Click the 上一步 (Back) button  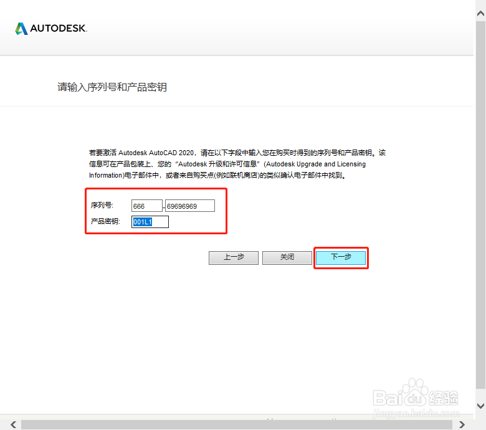coord(234,257)
